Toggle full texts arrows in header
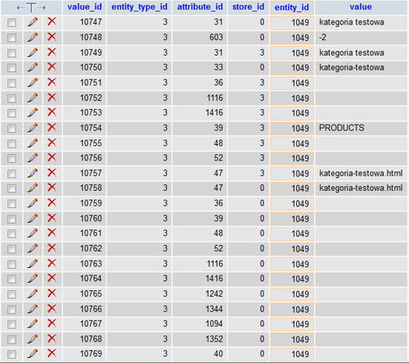This screenshot has width=409, height=363. coord(31,7)
